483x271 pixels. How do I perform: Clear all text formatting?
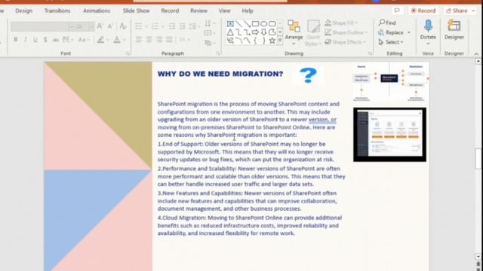[123, 26]
